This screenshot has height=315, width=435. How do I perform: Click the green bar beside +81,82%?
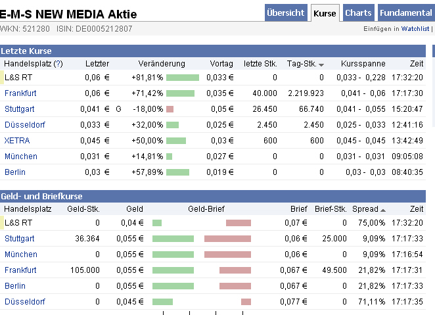182,77
